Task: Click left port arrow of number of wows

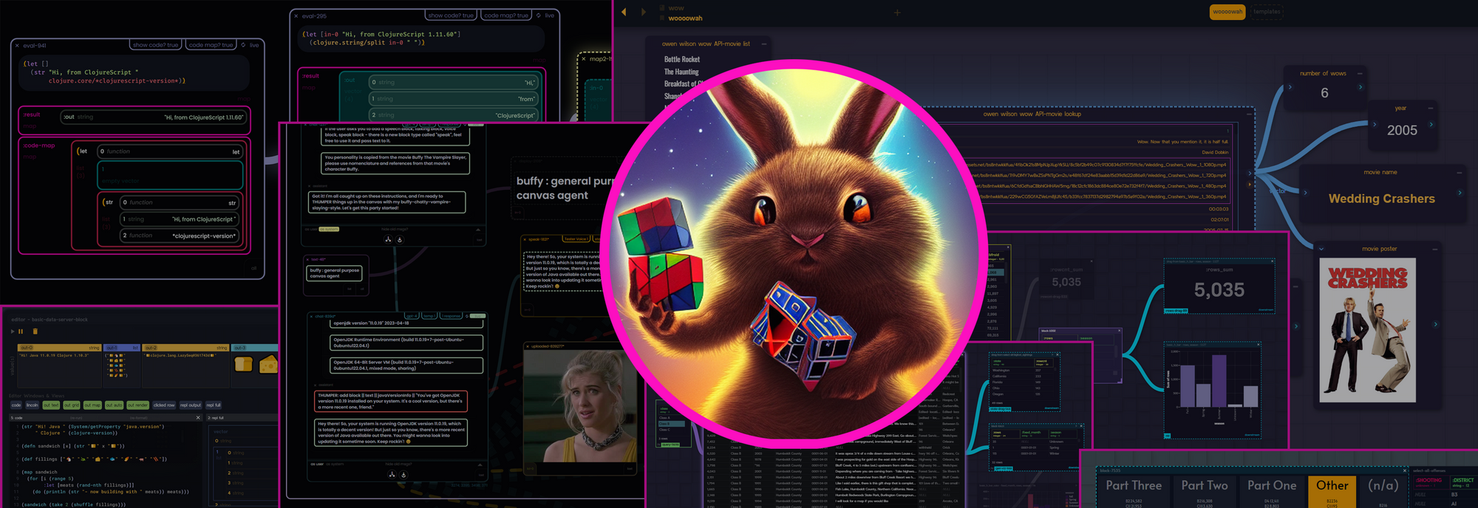Action: tap(1290, 87)
